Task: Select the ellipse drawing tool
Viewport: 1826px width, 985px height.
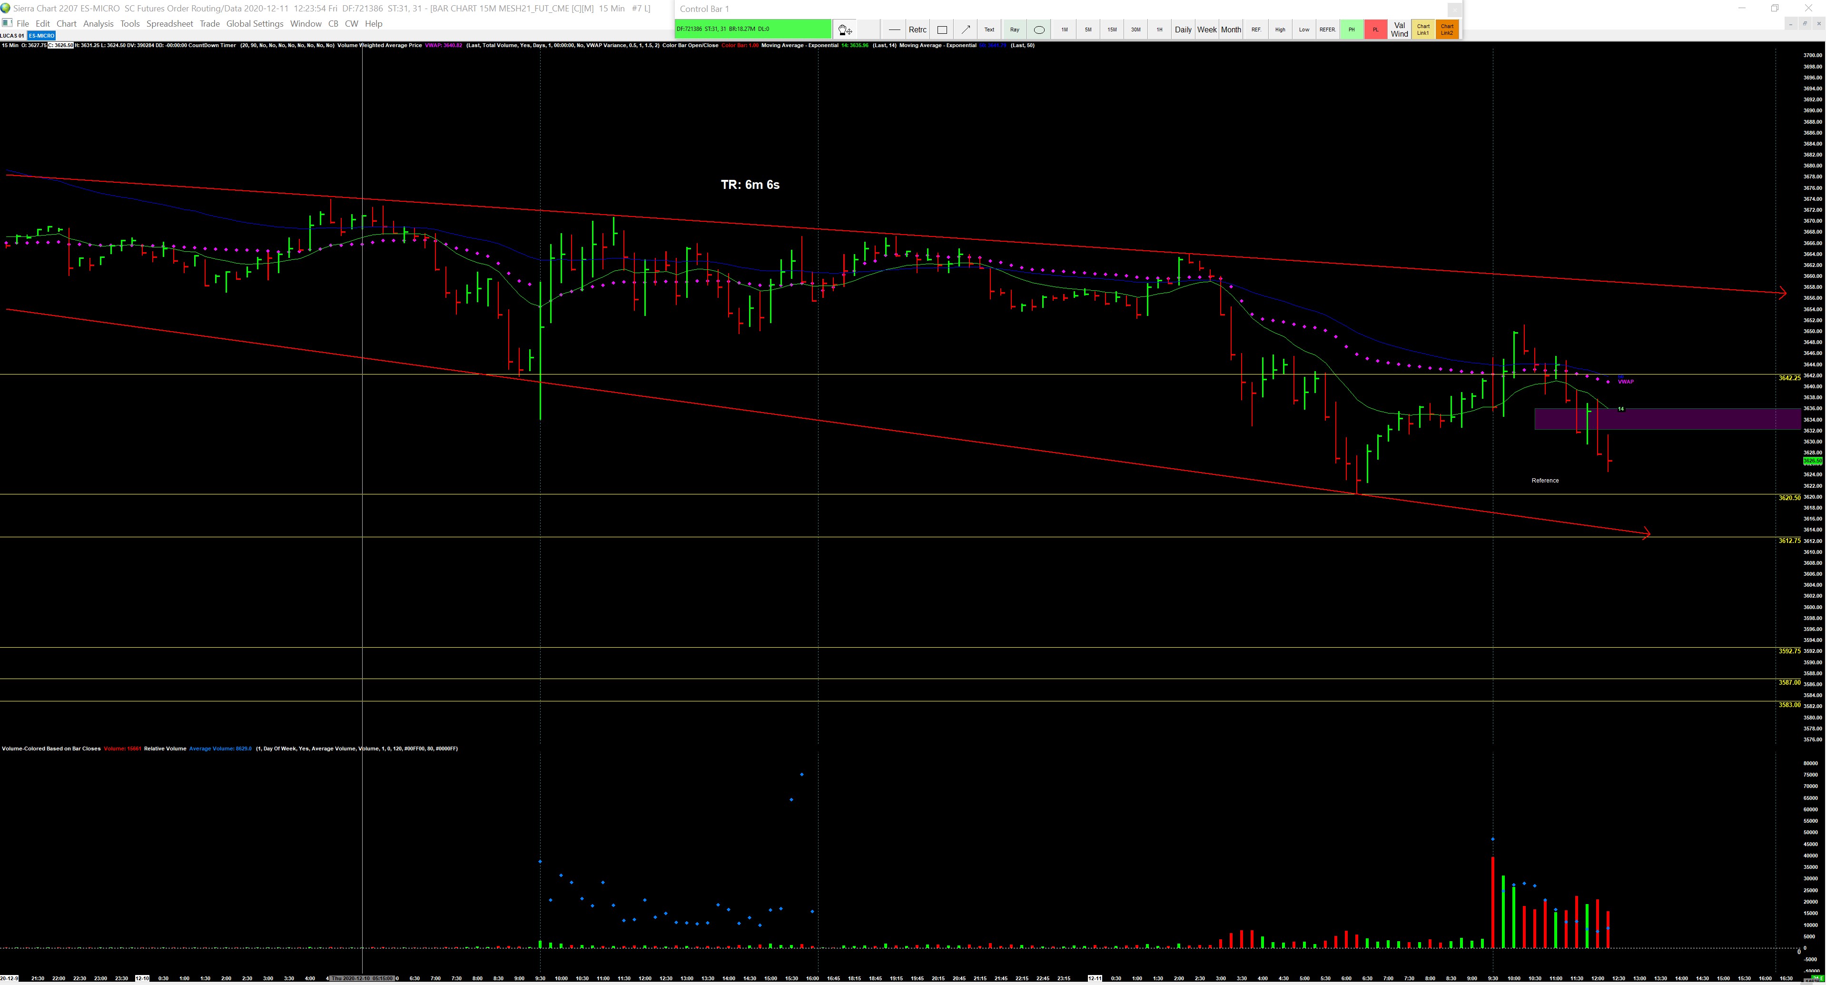Action: click(1039, 30)
